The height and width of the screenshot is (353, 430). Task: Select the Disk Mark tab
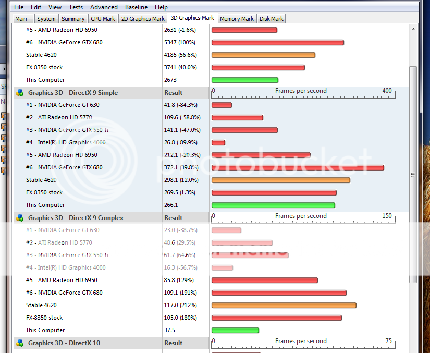[271, 19]
